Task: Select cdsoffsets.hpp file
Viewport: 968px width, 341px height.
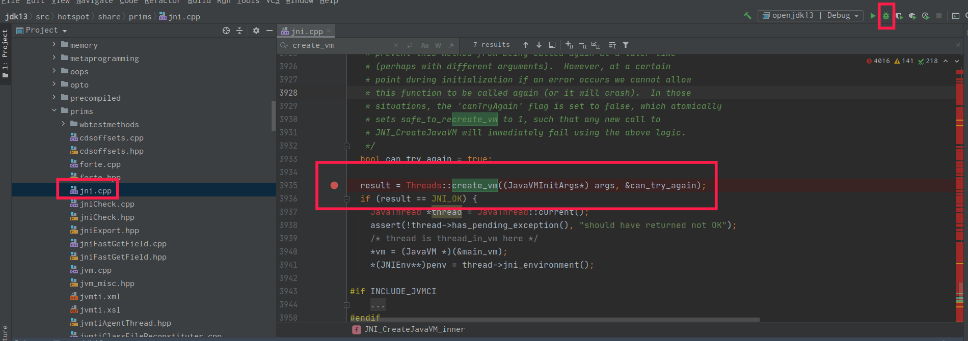Action: point(107,151)
